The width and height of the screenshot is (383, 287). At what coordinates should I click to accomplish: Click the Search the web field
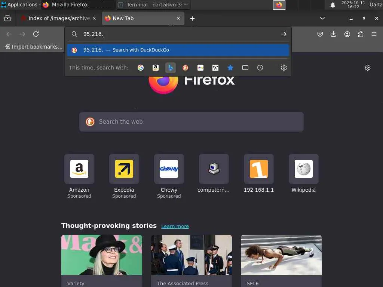click(x=191, y=122)
